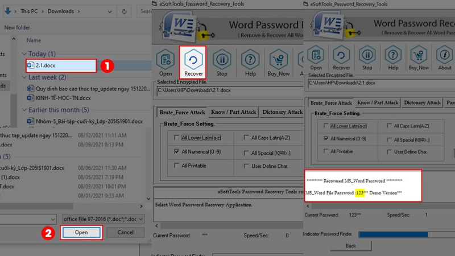455x256 pixels.
Task: Click the Search box in the file dialog
Action: (x=144, y=11)
